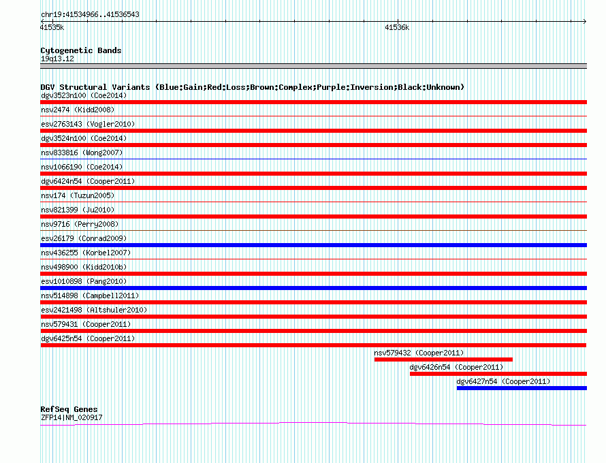Click the 41536k ruler label
This screenshot has width=606, height=463.
tap(397, 27)
